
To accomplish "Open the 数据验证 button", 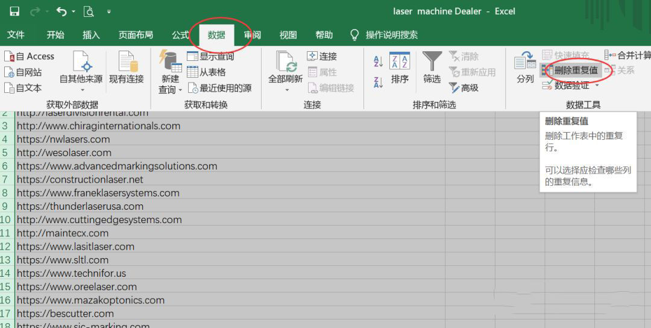I will pos(566,86).
